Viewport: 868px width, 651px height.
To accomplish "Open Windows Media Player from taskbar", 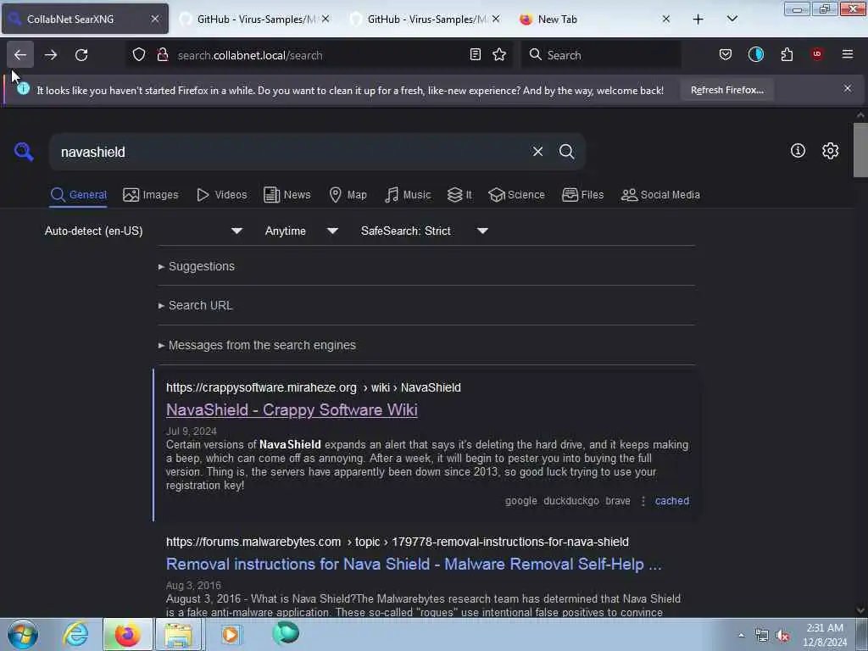I will (231, 634).
